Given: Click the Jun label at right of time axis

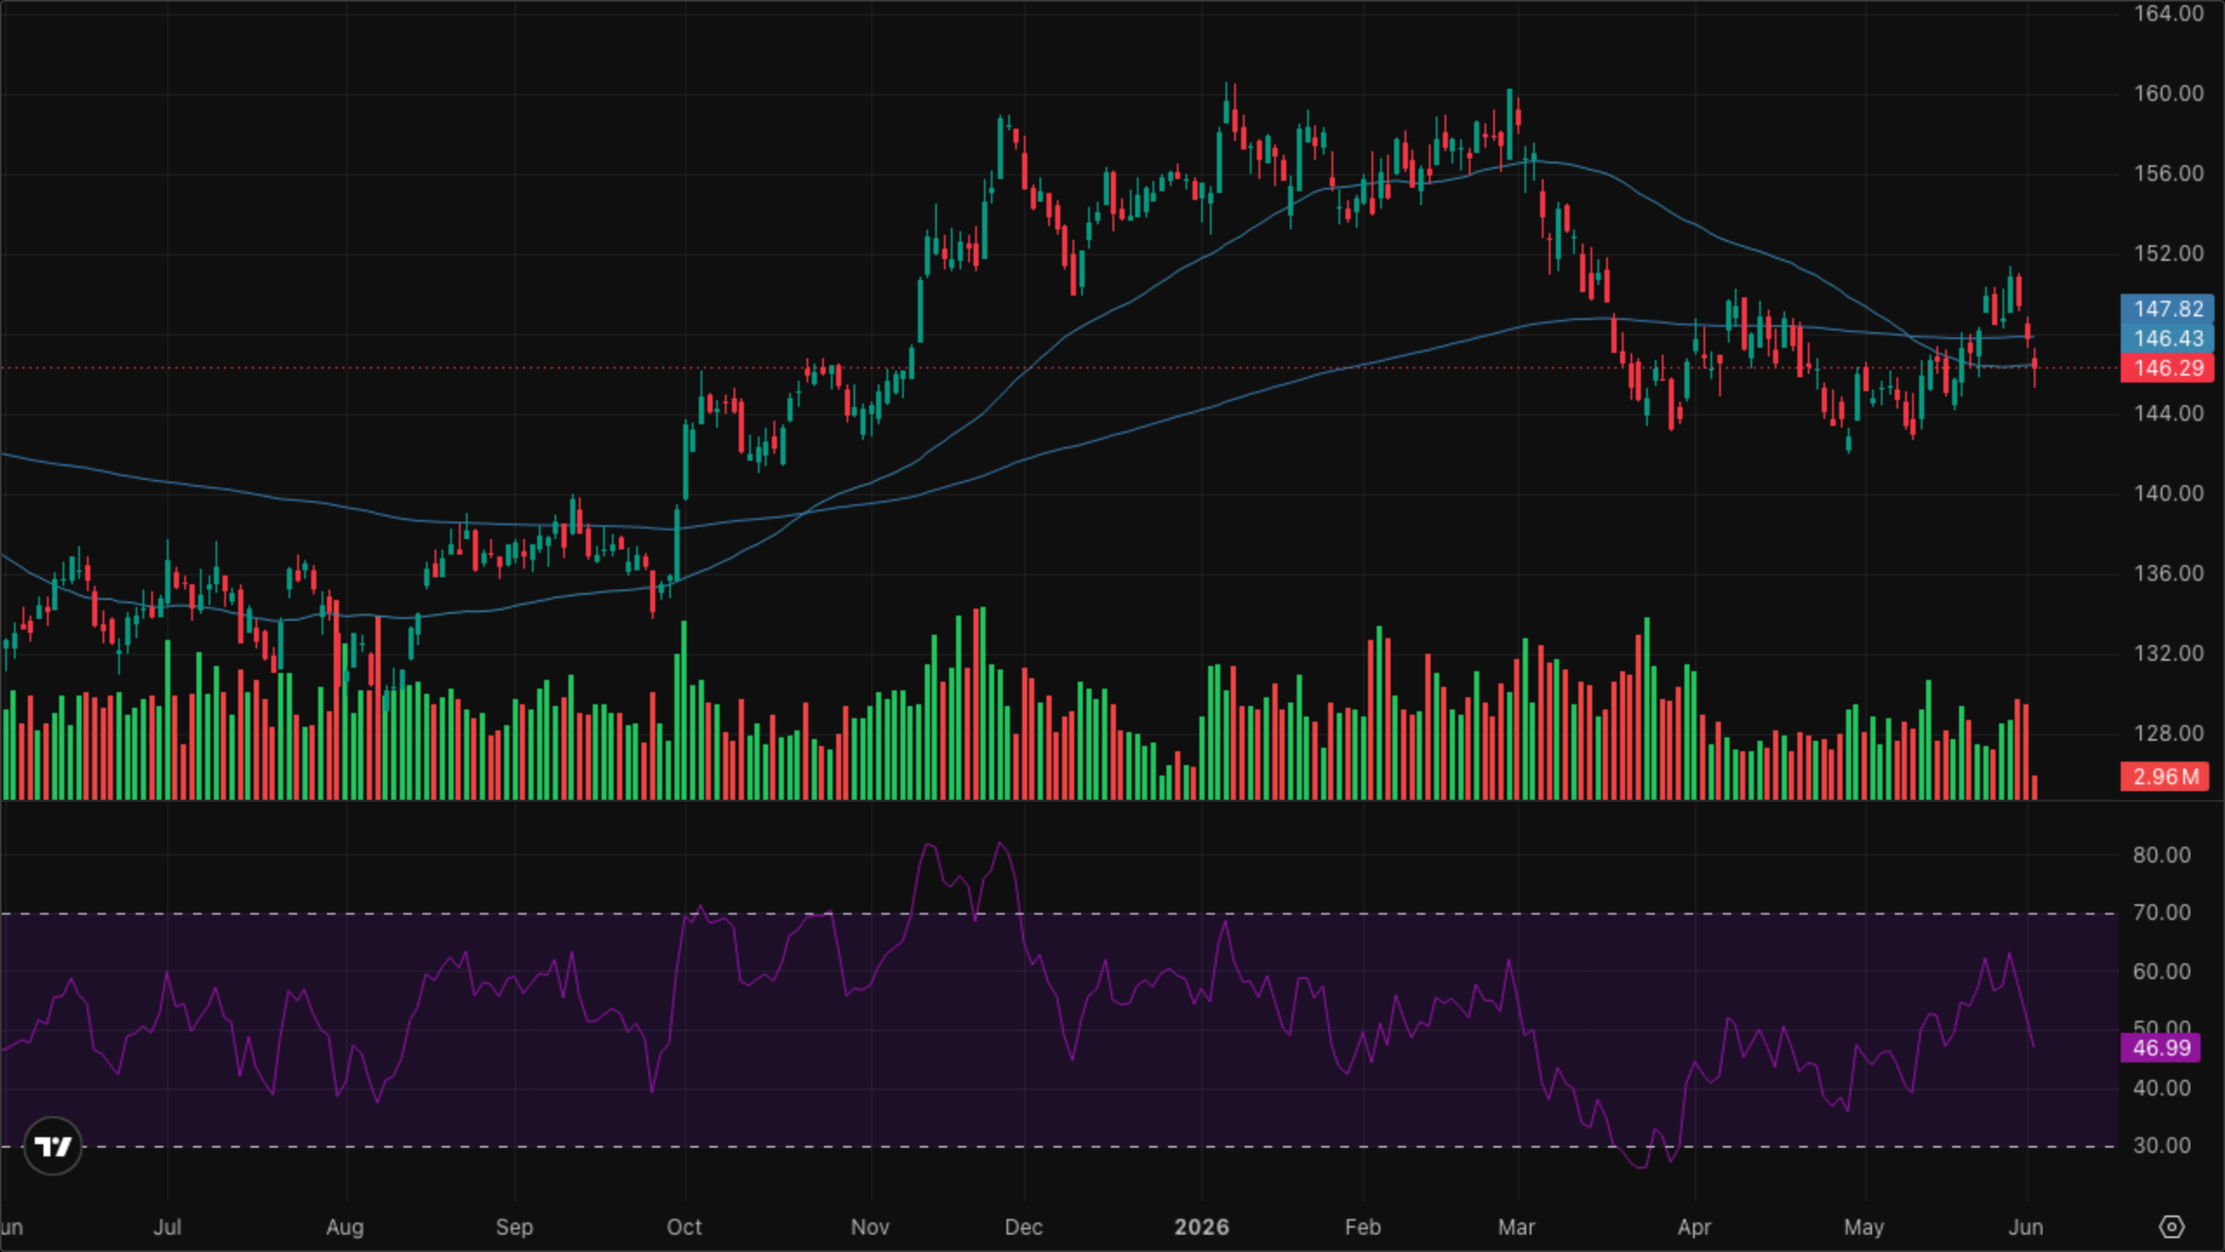Looking at the screenshot, I should [2026, 1227].
